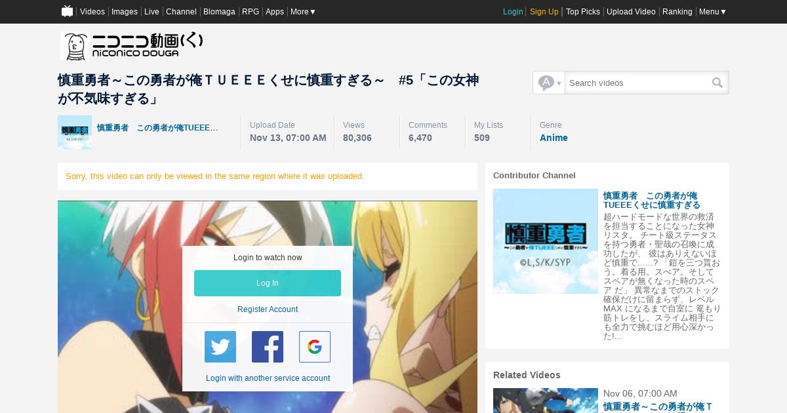Image resolution: width=787 pixels, height=413 pixels.
Task: Click Upload Video link
Action: click(631, 12)
